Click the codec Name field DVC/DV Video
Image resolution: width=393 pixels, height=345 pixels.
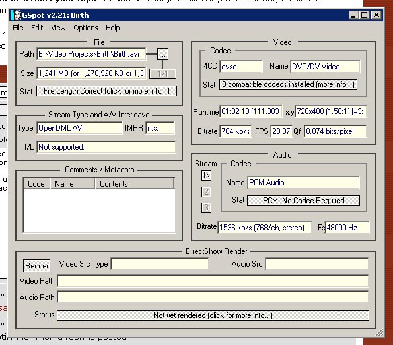[325, 67]
